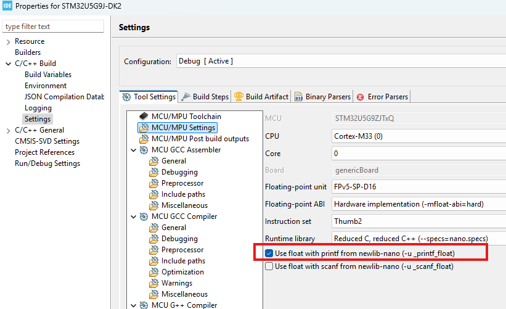Collapse the MCU GCC Assembler node
506x309 pixels.
134,150
